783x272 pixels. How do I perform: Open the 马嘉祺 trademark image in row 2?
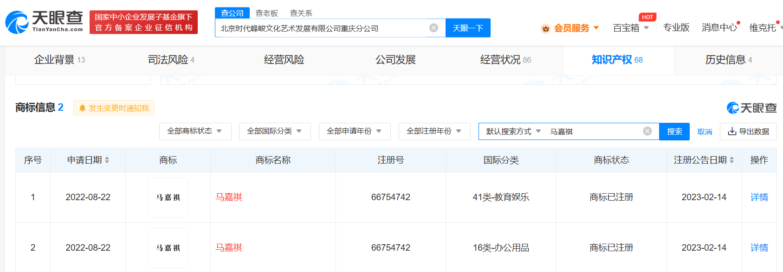click(x=168, y=248)
